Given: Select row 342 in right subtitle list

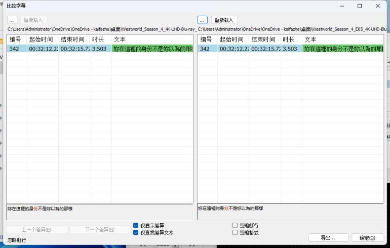Looking at the screenshot, I should (291, 49).
